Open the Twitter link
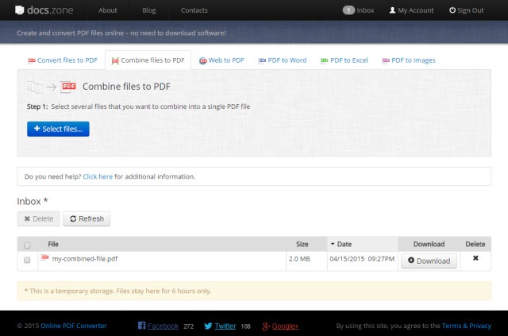 click(x=225, y=326)
